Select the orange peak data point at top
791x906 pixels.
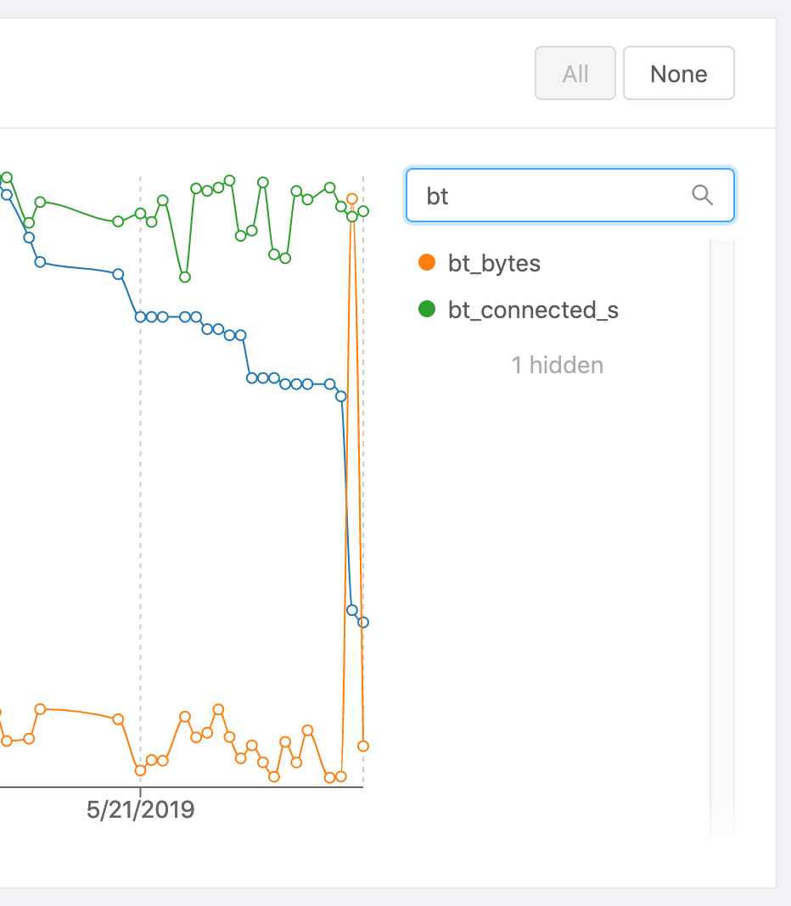352,199
